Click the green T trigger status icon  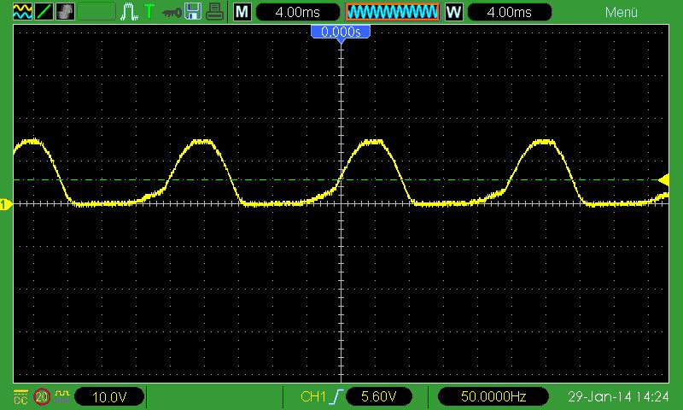pos(149,11)
